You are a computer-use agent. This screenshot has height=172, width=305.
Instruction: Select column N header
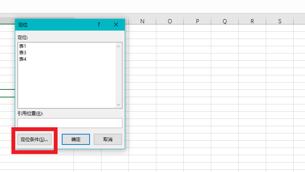[142, 21]
